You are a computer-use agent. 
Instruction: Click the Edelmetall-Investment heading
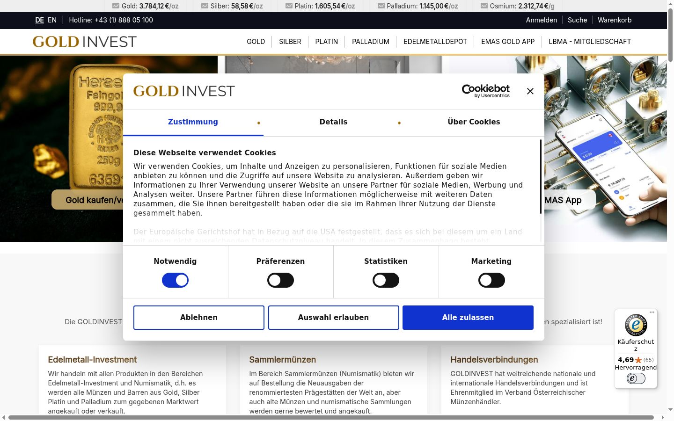[x=92, y=360]
